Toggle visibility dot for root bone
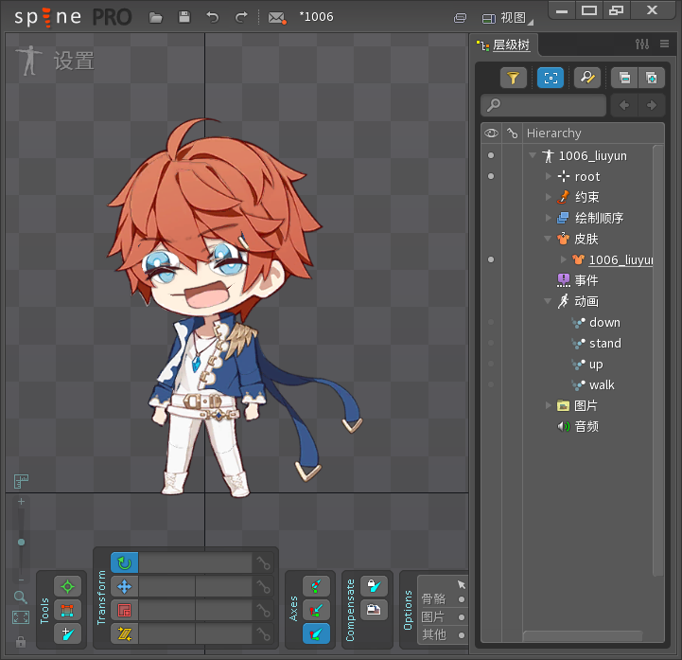Screen dimensions: 682x660 point(491,176)
